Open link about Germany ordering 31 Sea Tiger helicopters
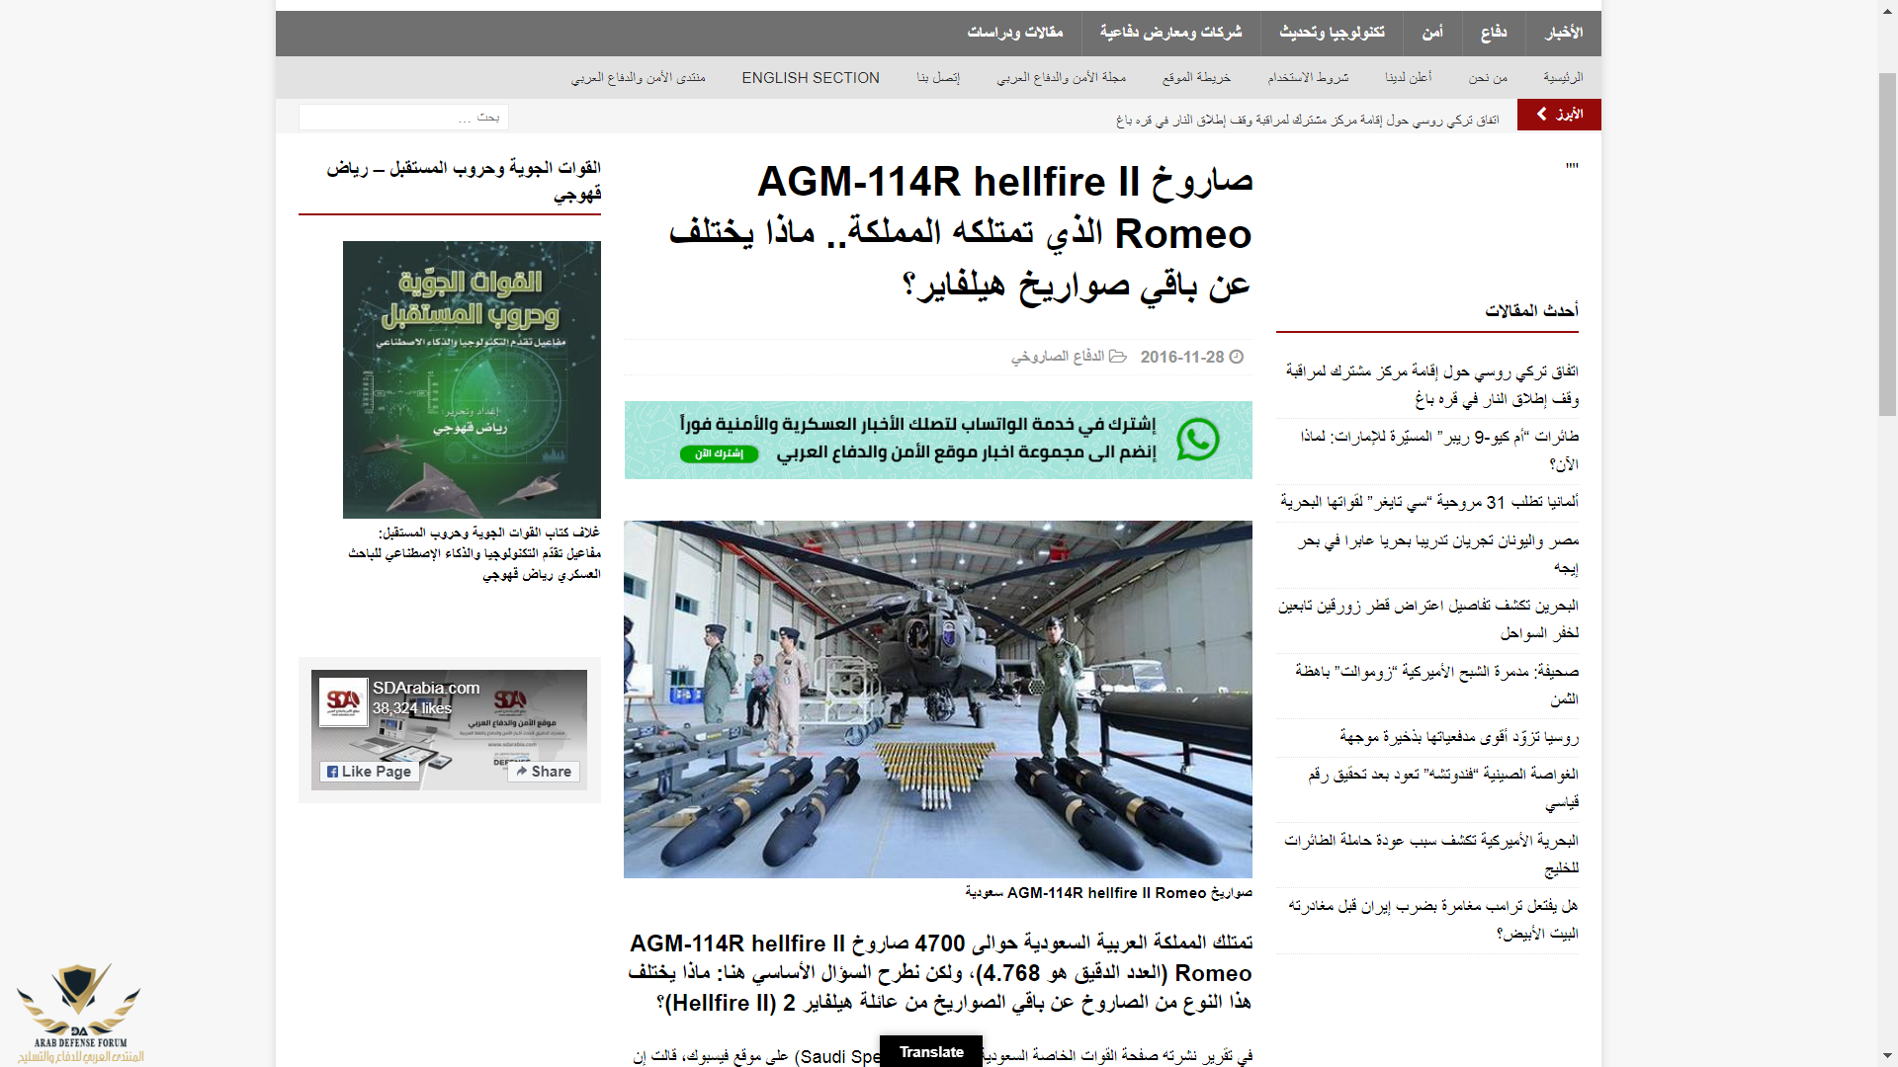The height and width of the screenshot is (1067, 1898). 1429,502
